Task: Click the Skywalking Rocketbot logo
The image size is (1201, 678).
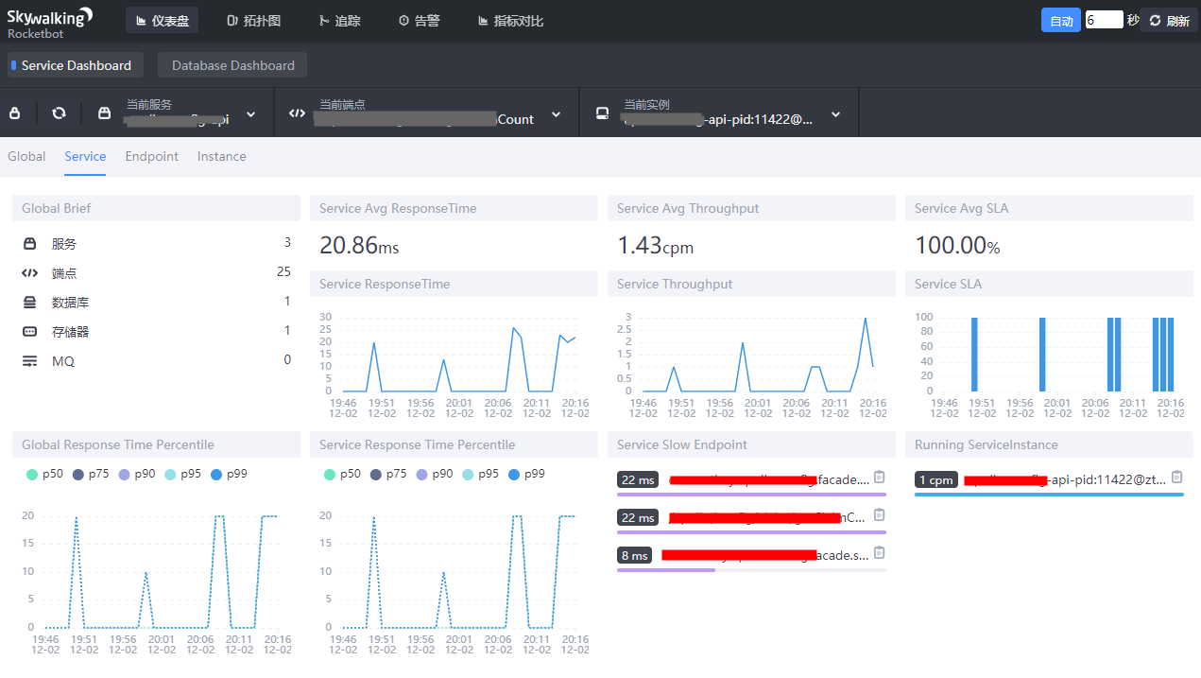Action: coord(50,22)
